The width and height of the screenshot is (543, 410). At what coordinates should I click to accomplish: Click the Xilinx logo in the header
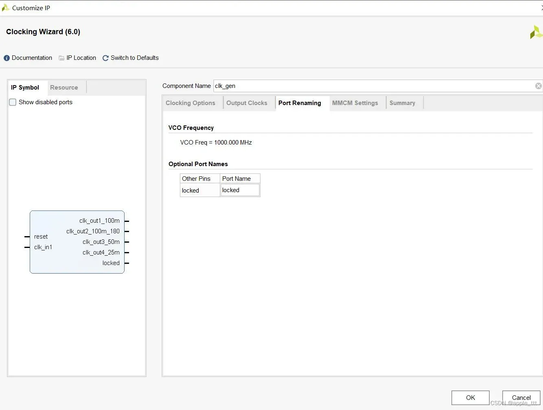(x=536, y=32)
